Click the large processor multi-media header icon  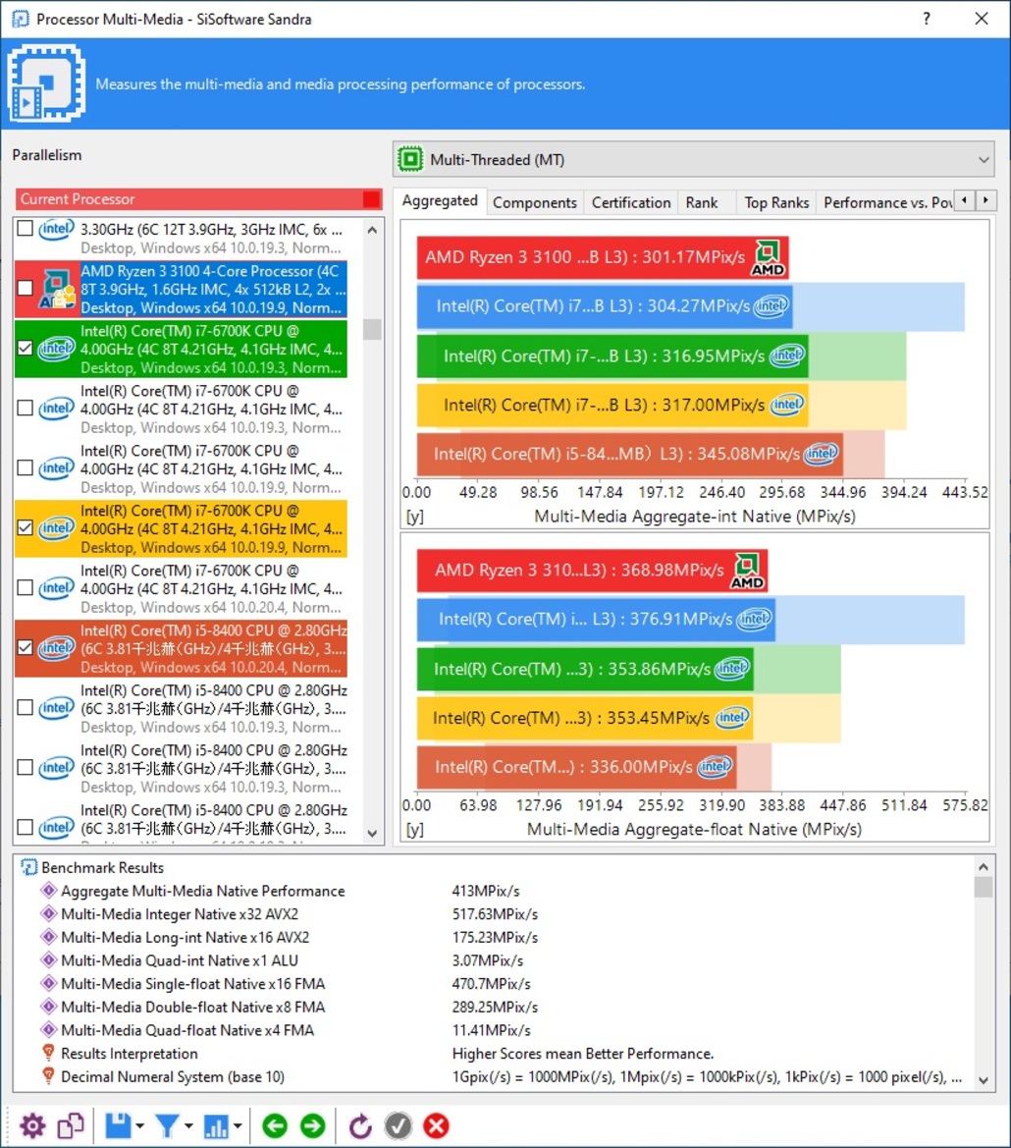click(x=47, y=83)
